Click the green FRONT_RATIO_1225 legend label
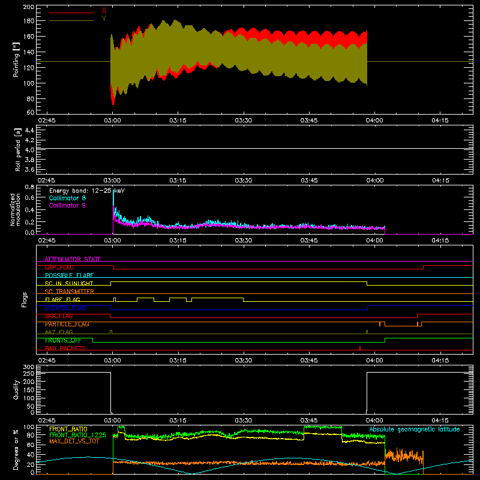Screen dimensions: 480x480 pyautogui.click(x=78, y=435)
